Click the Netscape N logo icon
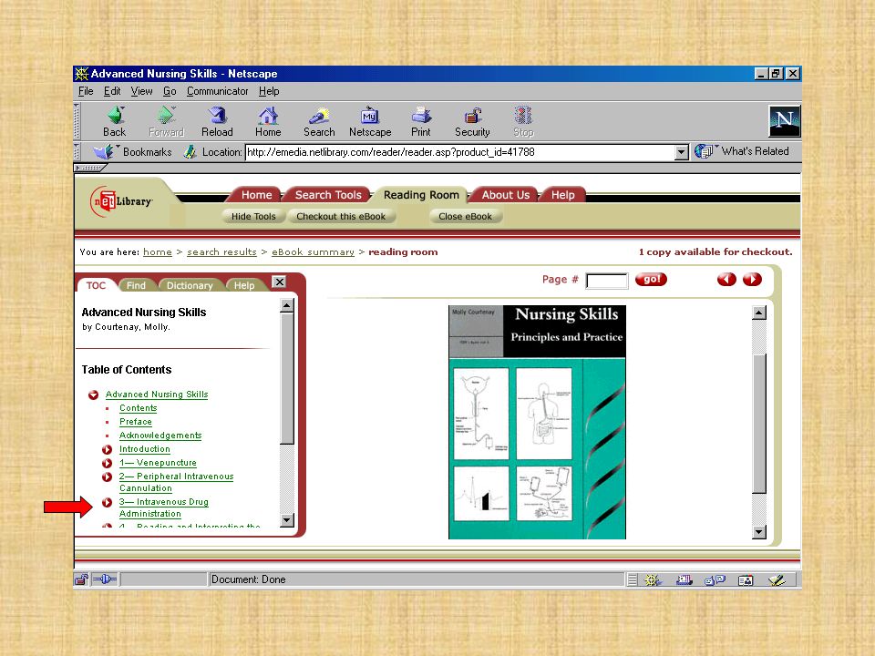 pos(785,120)
